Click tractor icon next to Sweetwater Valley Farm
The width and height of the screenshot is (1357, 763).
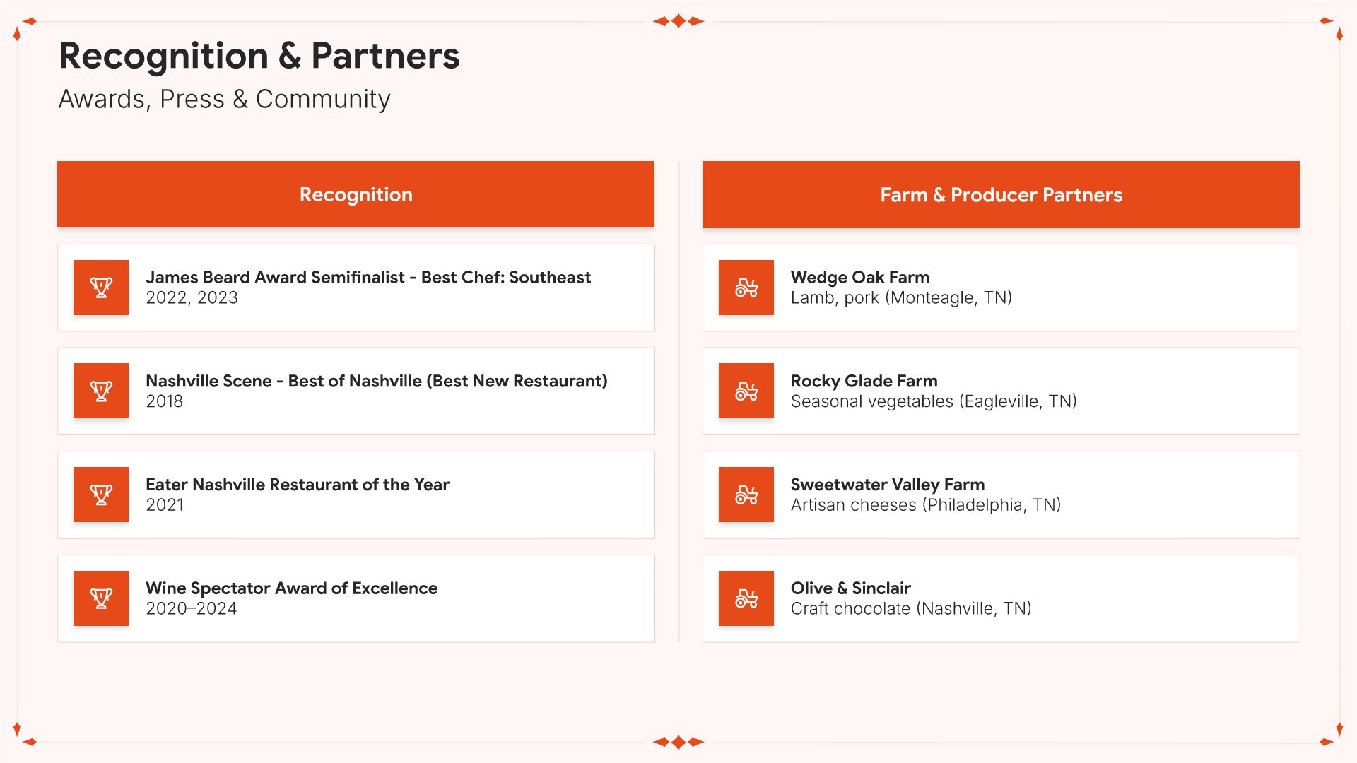pos(746,495)
